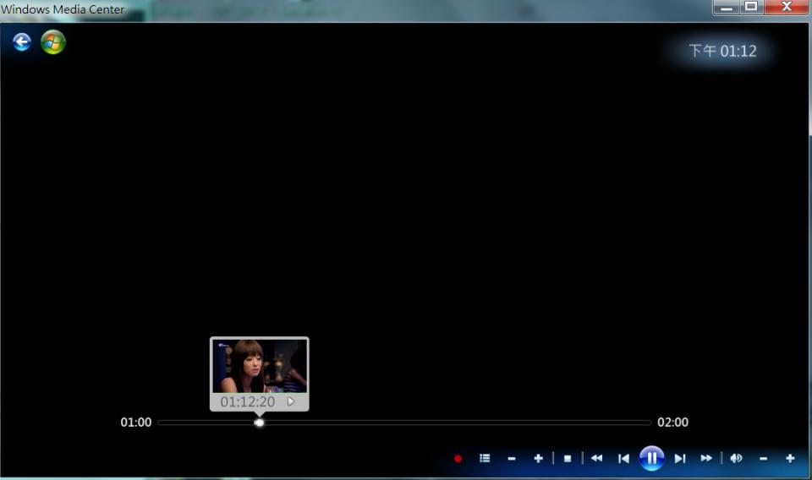Maximize the Windows Media Center window

tap(751, 7)
